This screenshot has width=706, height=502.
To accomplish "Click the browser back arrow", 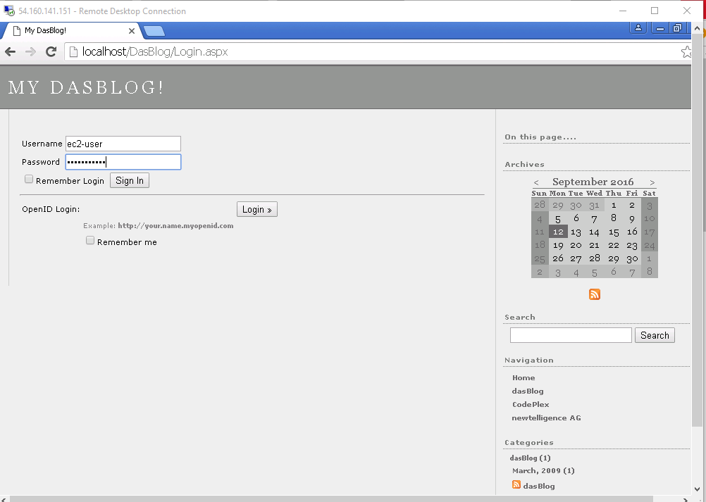I will coord(11,52).
